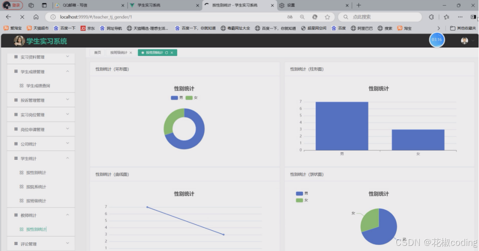Collapse the 学生统计 menu chevron
This screenshot has width=479, height=251.
[68, 158]
